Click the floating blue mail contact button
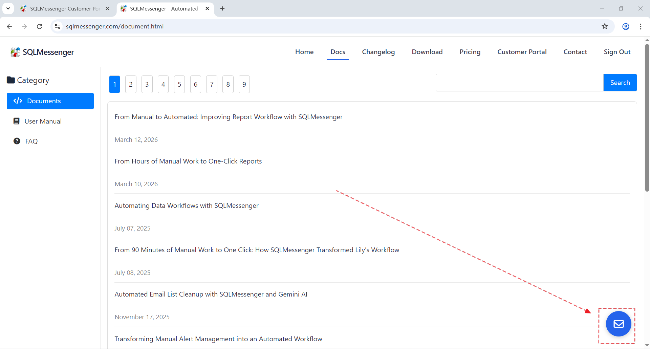The height and width of the screenshot is (349, 650). [618, 324]
